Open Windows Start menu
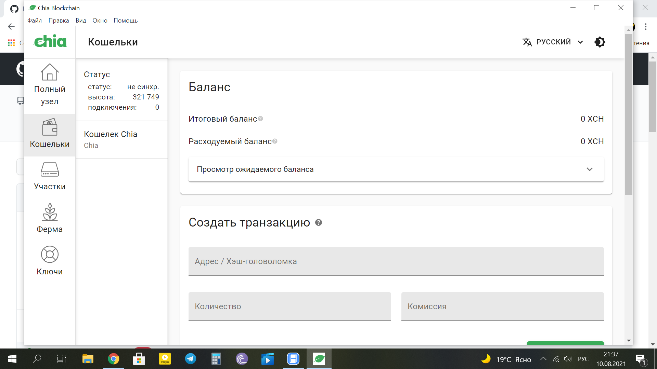 coord(12,359)
